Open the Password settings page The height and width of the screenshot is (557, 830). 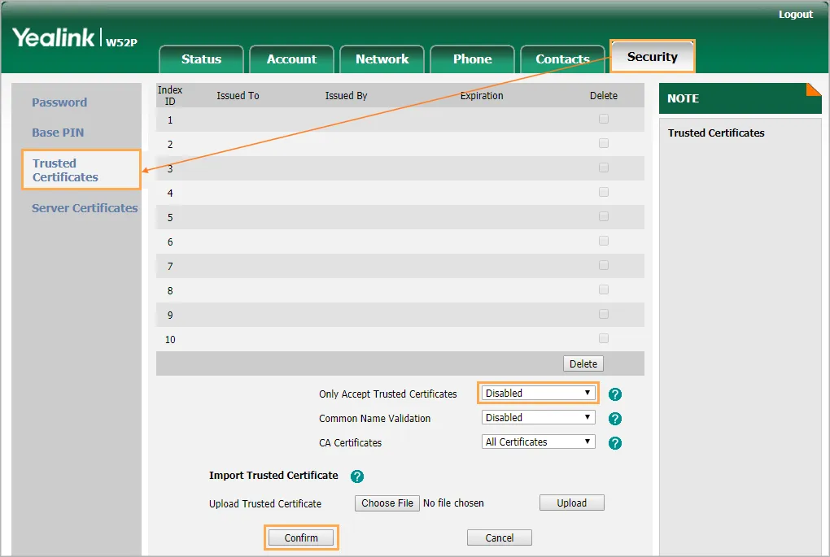tap(59, 102)
